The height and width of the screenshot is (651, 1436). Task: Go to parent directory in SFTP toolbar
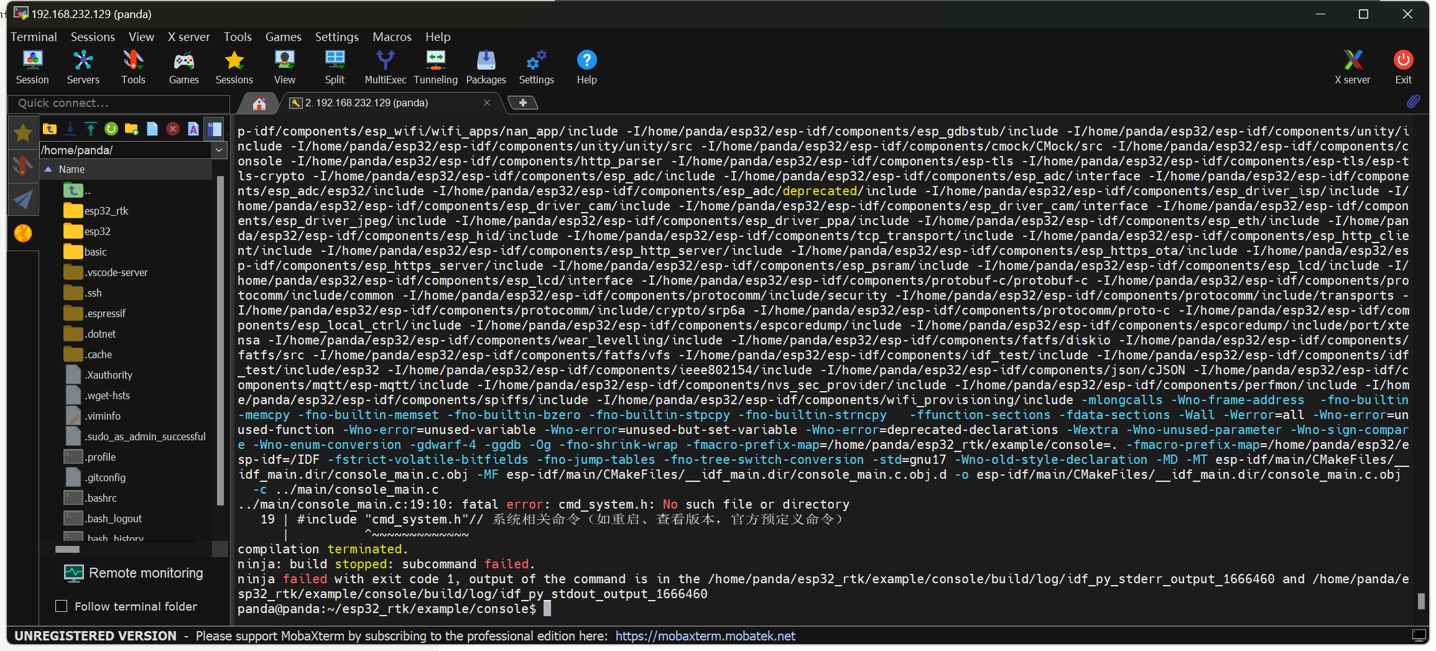(x=50, y=129)
